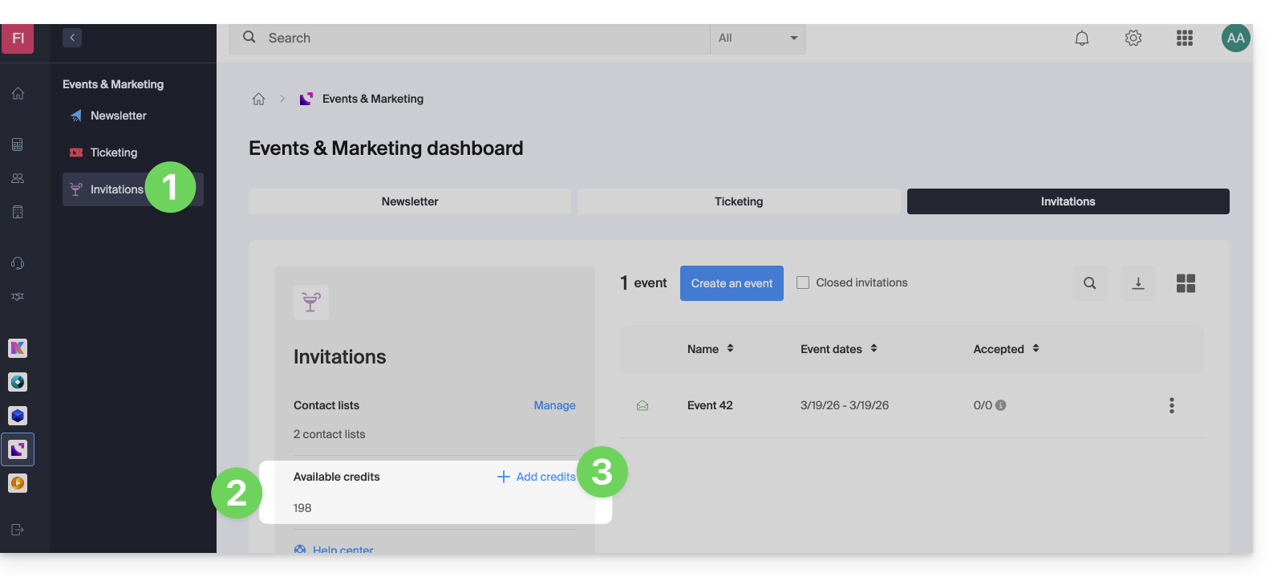The height and width of the screenshot is (577, 1277).
Task: Switch to the Newsletter tab
Action: pyautogui.click(x=410, y=201)
